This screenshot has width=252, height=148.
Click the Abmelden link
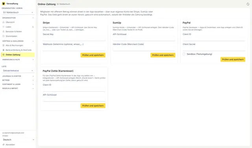click(x=10, y=144)
